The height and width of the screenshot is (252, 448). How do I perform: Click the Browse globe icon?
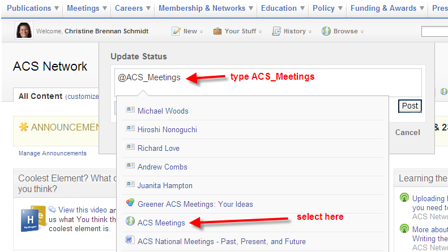click(x=326, y=31)
